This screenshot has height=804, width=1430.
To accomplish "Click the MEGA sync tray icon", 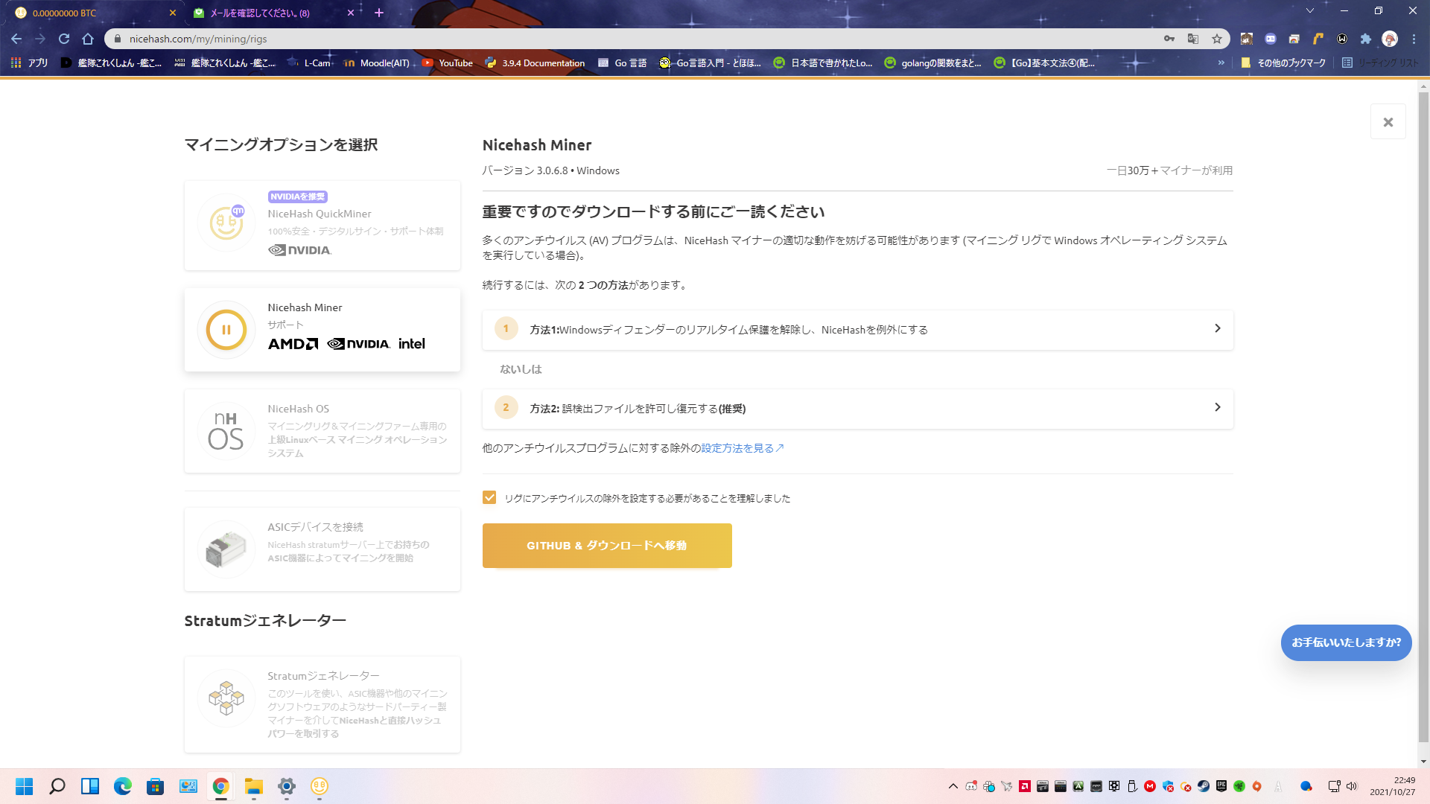I will [x=1148, y=786].
